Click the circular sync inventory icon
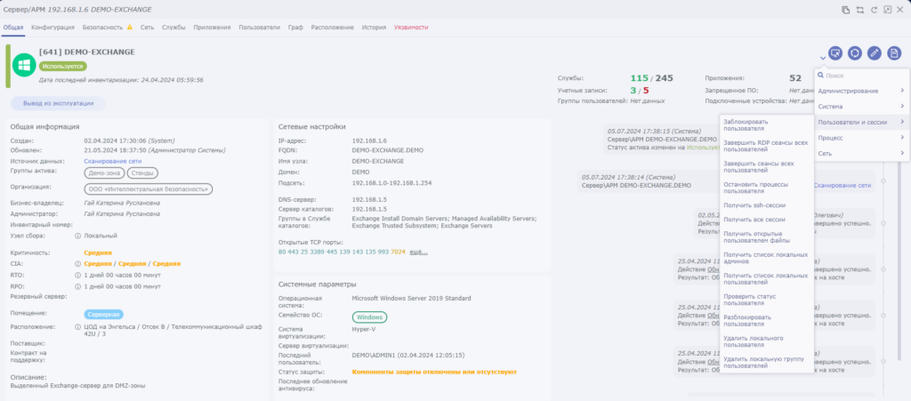 (855, 52)
